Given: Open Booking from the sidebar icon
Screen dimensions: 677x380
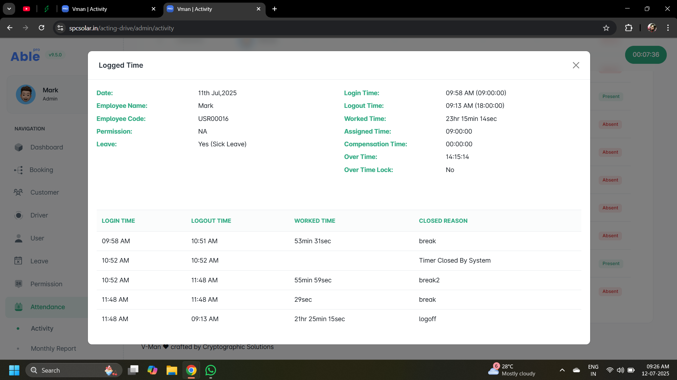Looking at the screenshot, I should pos(19,170).
